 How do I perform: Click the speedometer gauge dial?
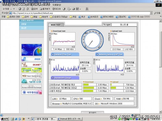92,40
